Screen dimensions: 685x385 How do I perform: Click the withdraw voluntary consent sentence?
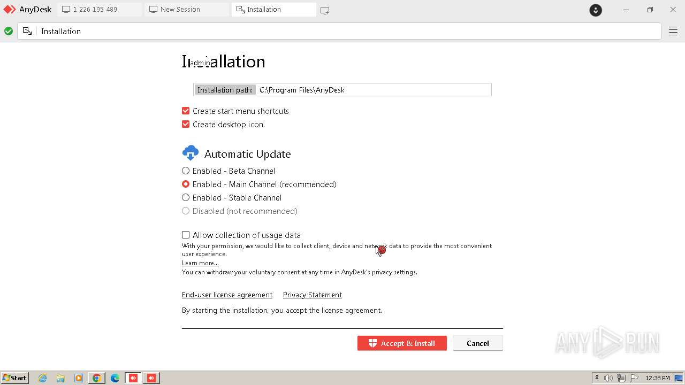pyautogui.click(x=300, y=272)
